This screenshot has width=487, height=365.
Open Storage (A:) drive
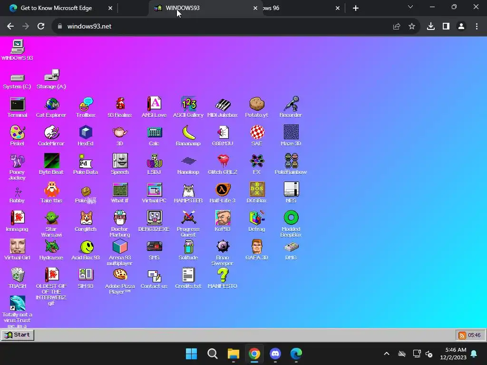[51, 79]
